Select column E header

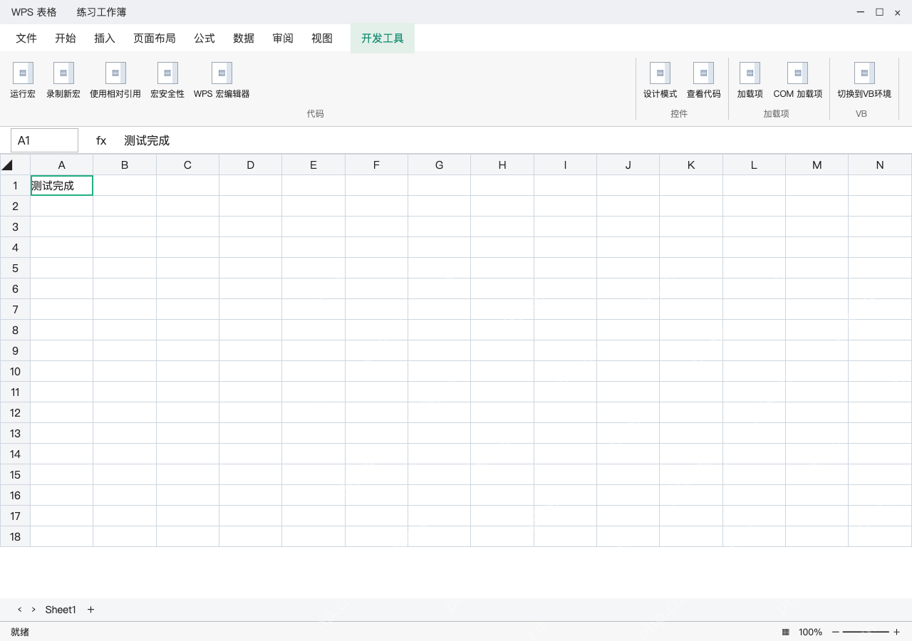[x=313, y=165]
